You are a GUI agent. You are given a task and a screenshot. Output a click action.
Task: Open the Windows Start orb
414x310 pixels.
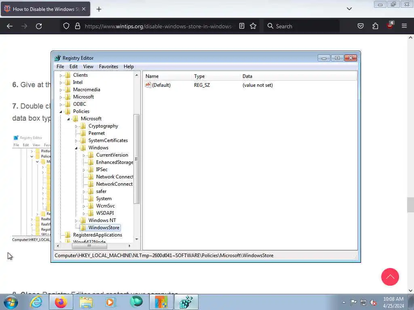tap(11, 302)
